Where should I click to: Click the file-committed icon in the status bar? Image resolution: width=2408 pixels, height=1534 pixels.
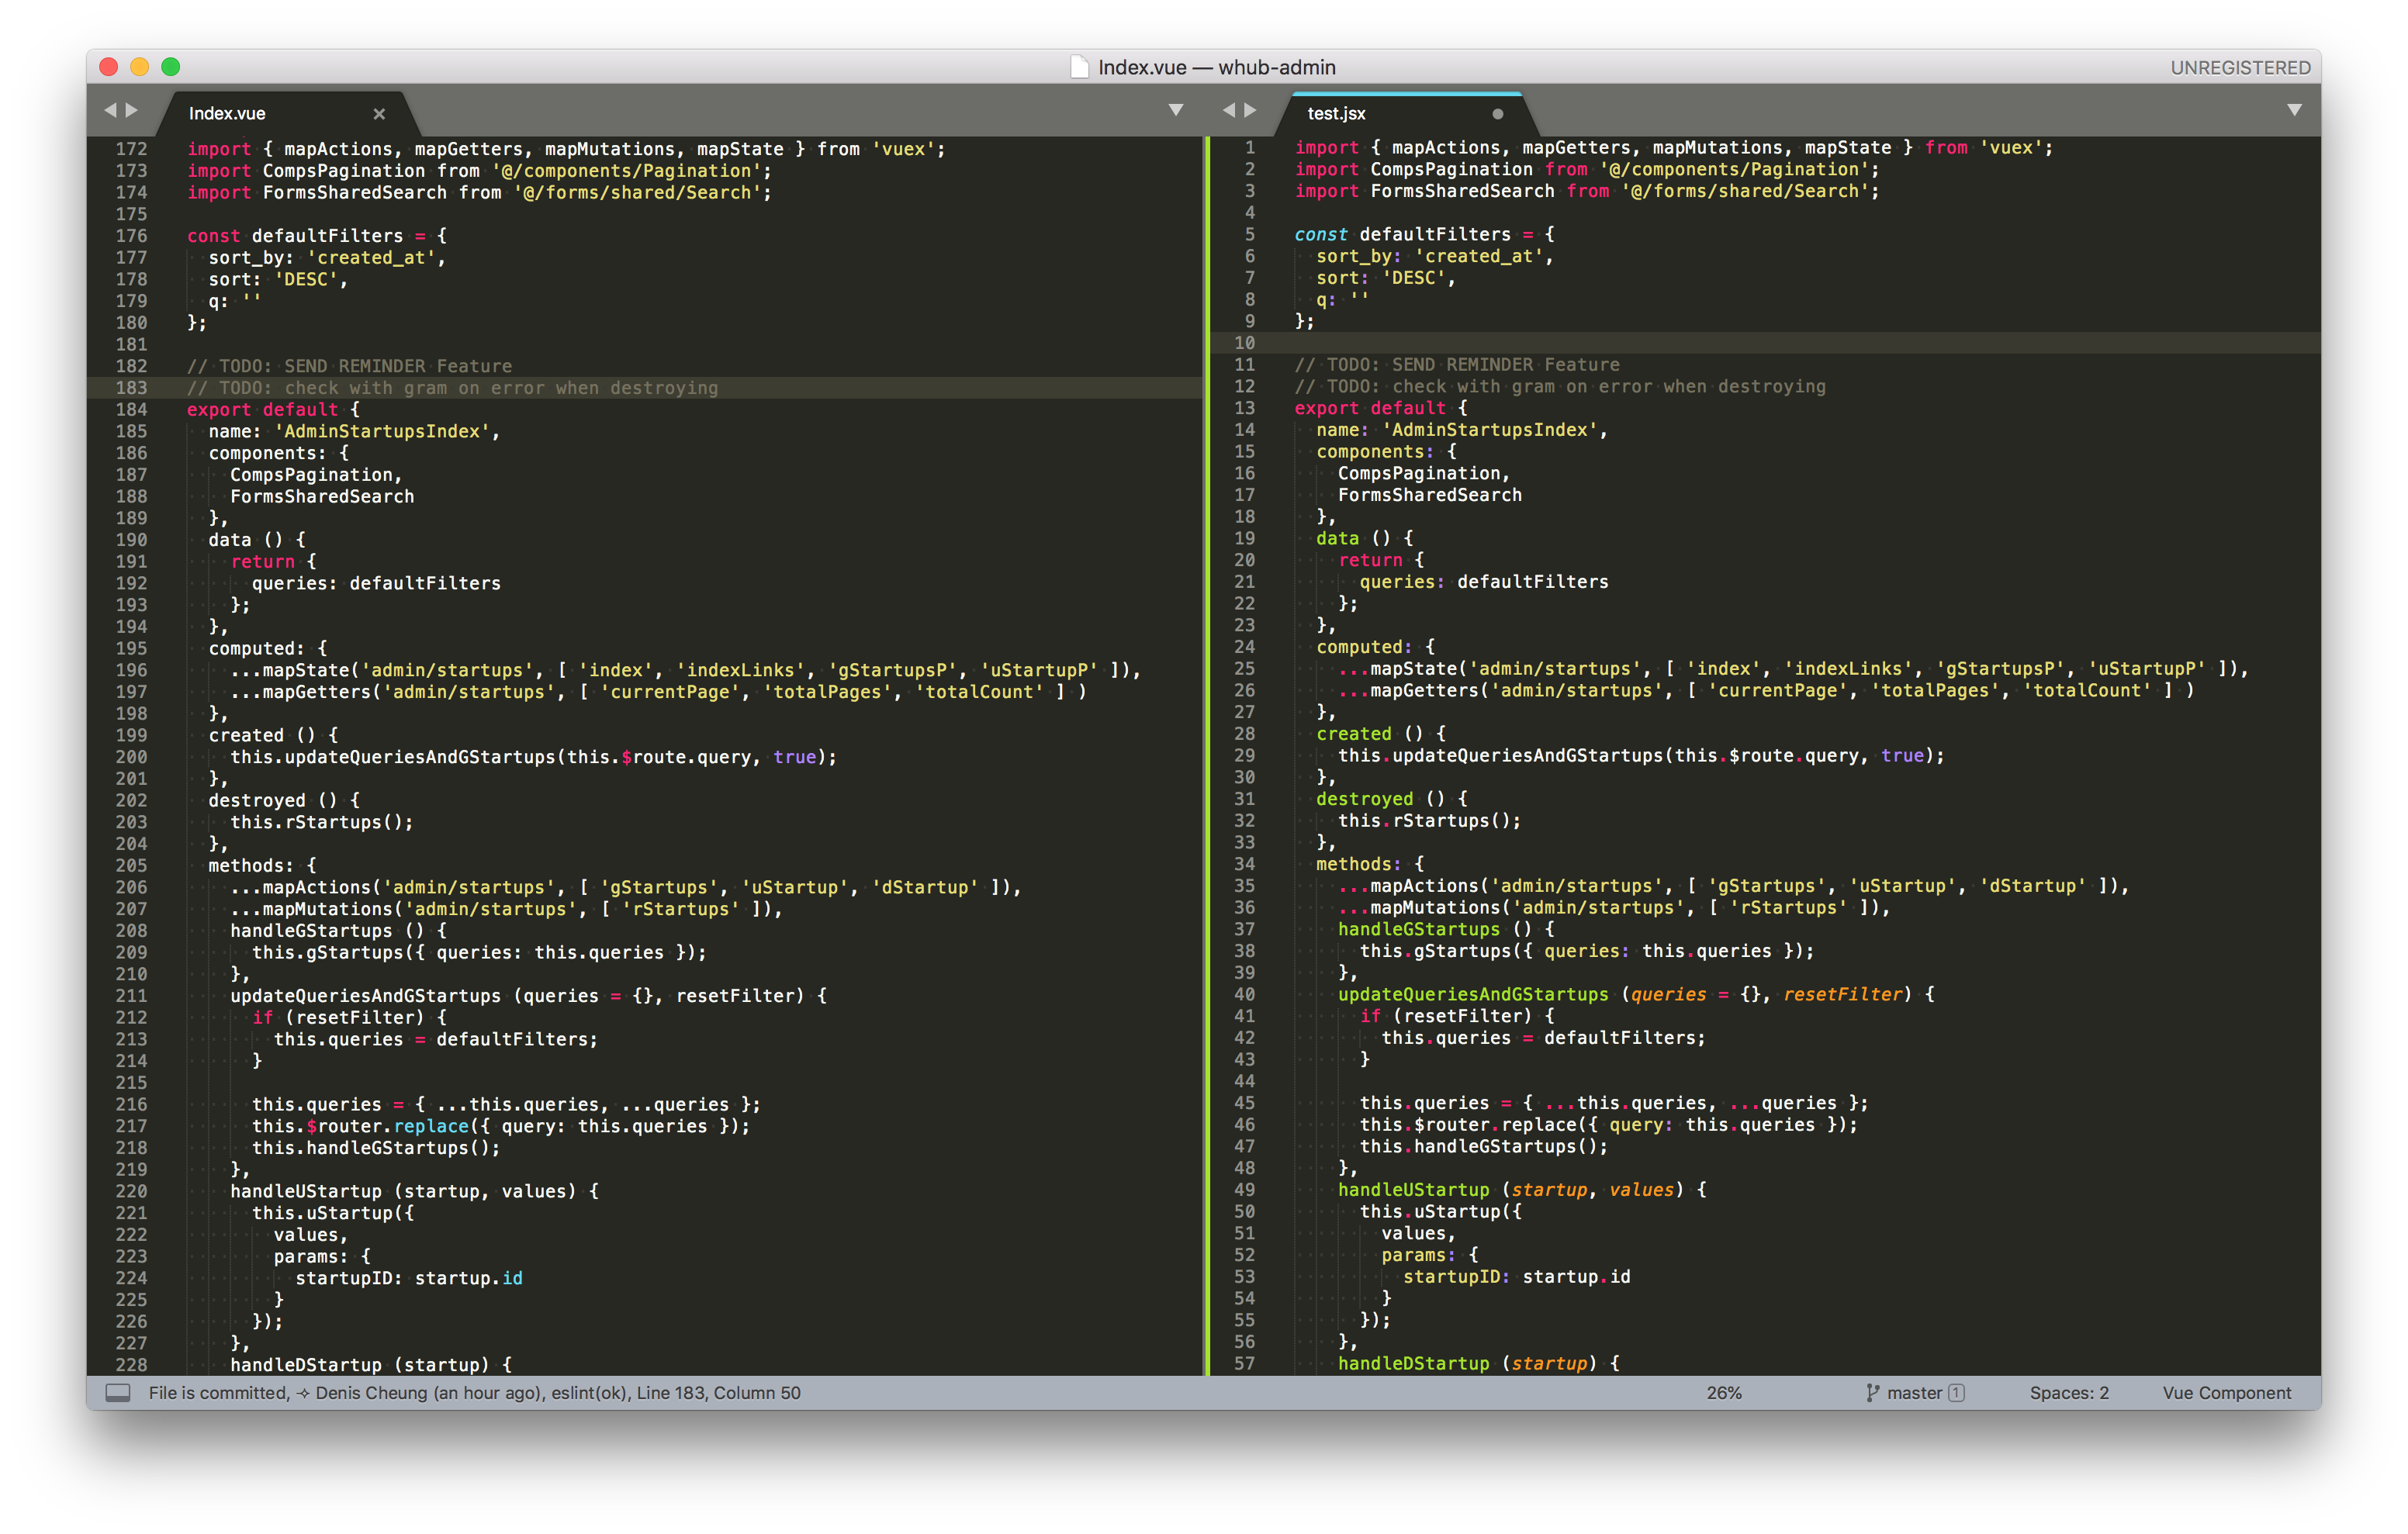click(x=118, y=1391)
